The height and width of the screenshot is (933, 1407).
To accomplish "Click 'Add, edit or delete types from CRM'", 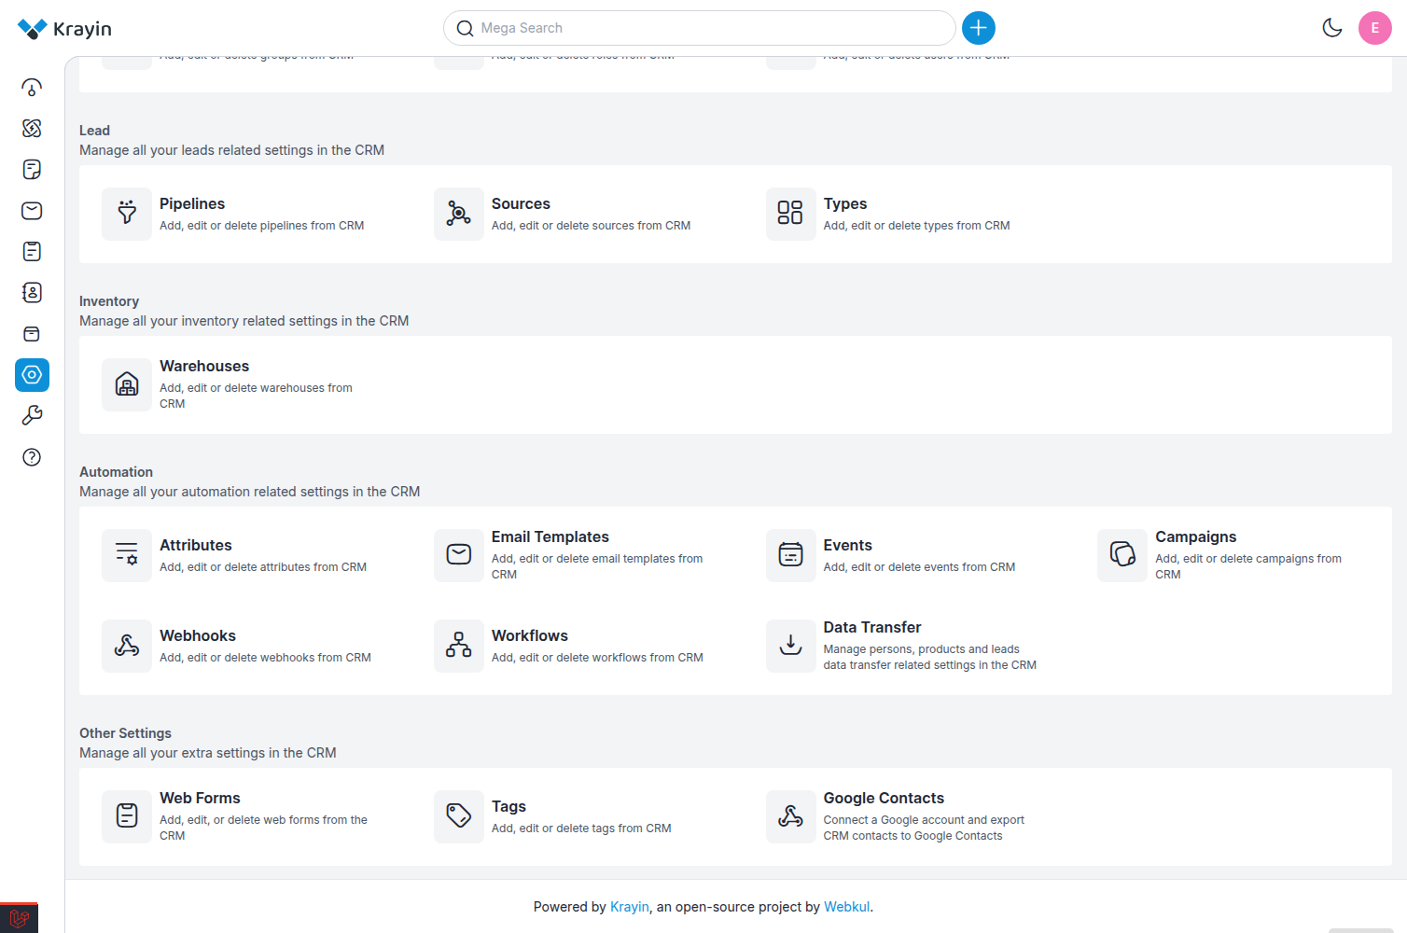I will point(917,226).
